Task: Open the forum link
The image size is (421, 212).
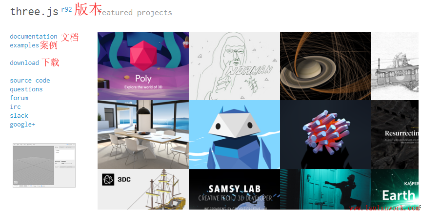Action: 19,98
